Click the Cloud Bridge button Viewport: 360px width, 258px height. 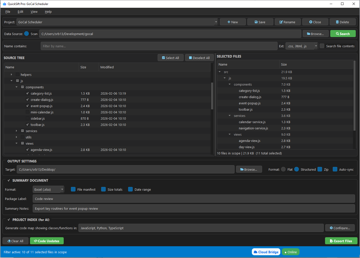point(266,252)
